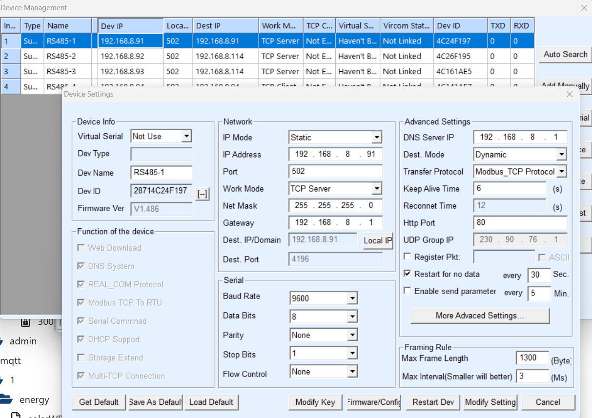
Task: Click the Gateway field
Action: (336, 223)
